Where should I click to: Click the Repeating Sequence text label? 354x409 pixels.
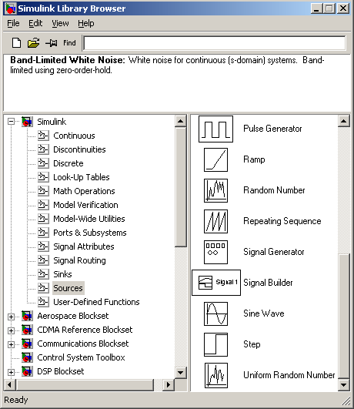[x=282, y=221]
